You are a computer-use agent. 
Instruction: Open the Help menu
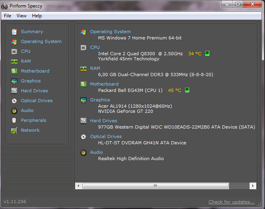(x=37, y=16)
